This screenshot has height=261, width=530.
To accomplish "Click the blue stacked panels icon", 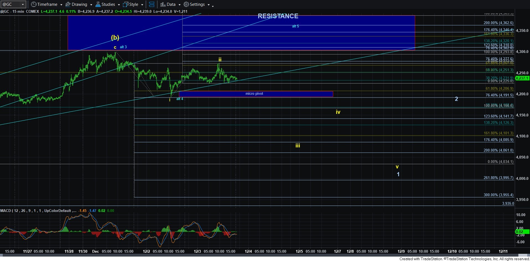I will (152, 4).
